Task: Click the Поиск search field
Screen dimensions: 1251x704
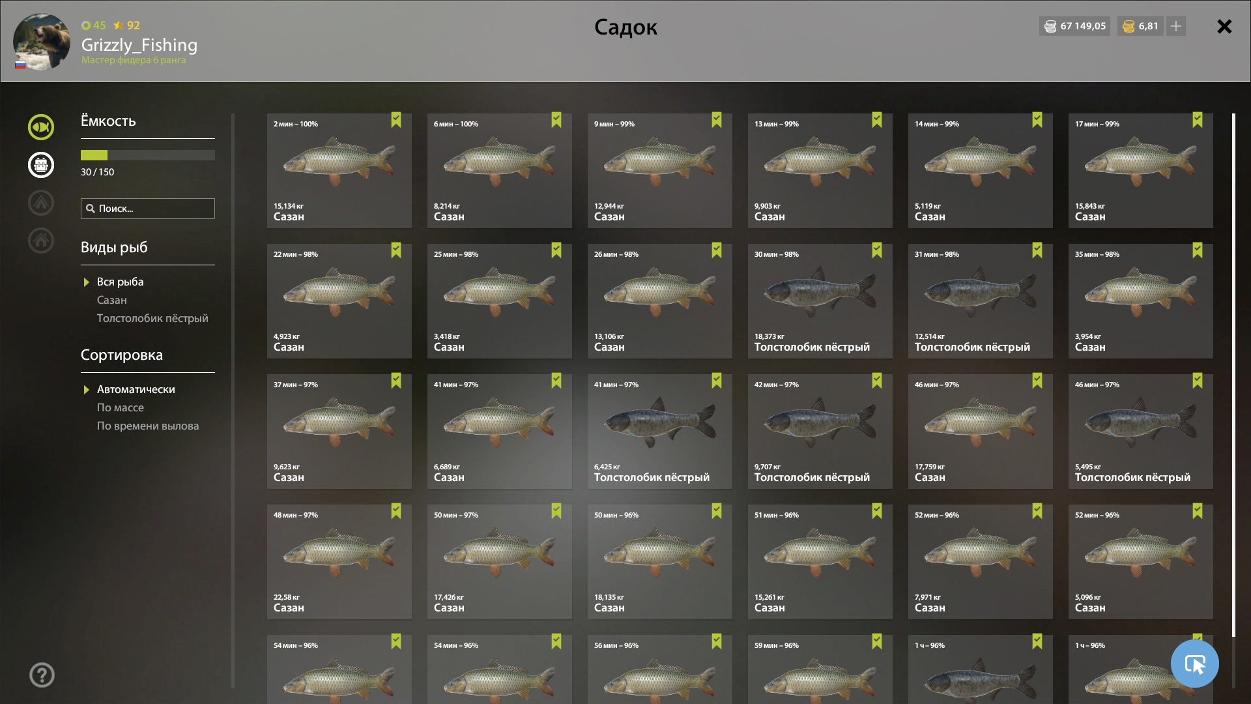Action: (x=148, y=209)
